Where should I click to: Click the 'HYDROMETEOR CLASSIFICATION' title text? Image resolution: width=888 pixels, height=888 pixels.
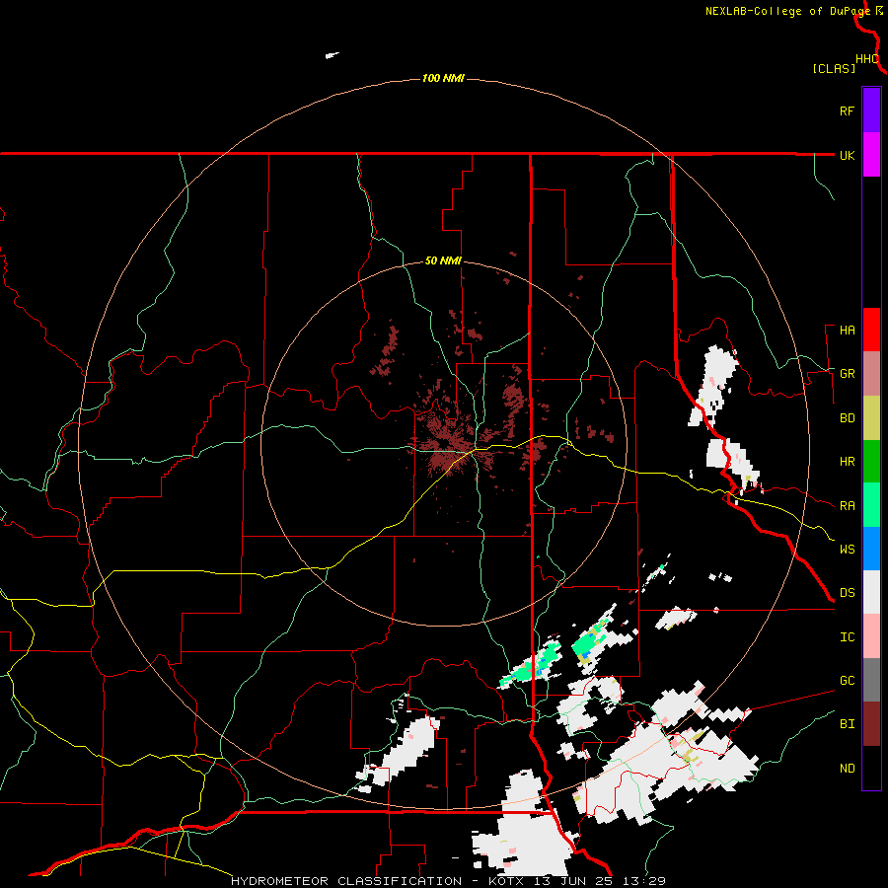346,881
